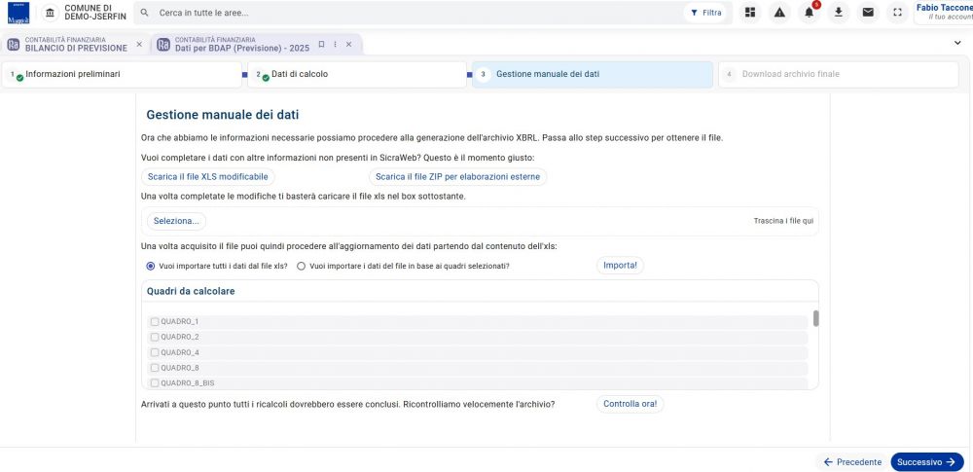
Task: Close the BILANCIO DI PREVISIONE tab
Action: (x=139, y=44)
